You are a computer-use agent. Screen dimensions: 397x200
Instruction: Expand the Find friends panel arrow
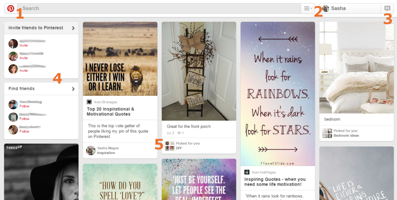coord(73,89)
